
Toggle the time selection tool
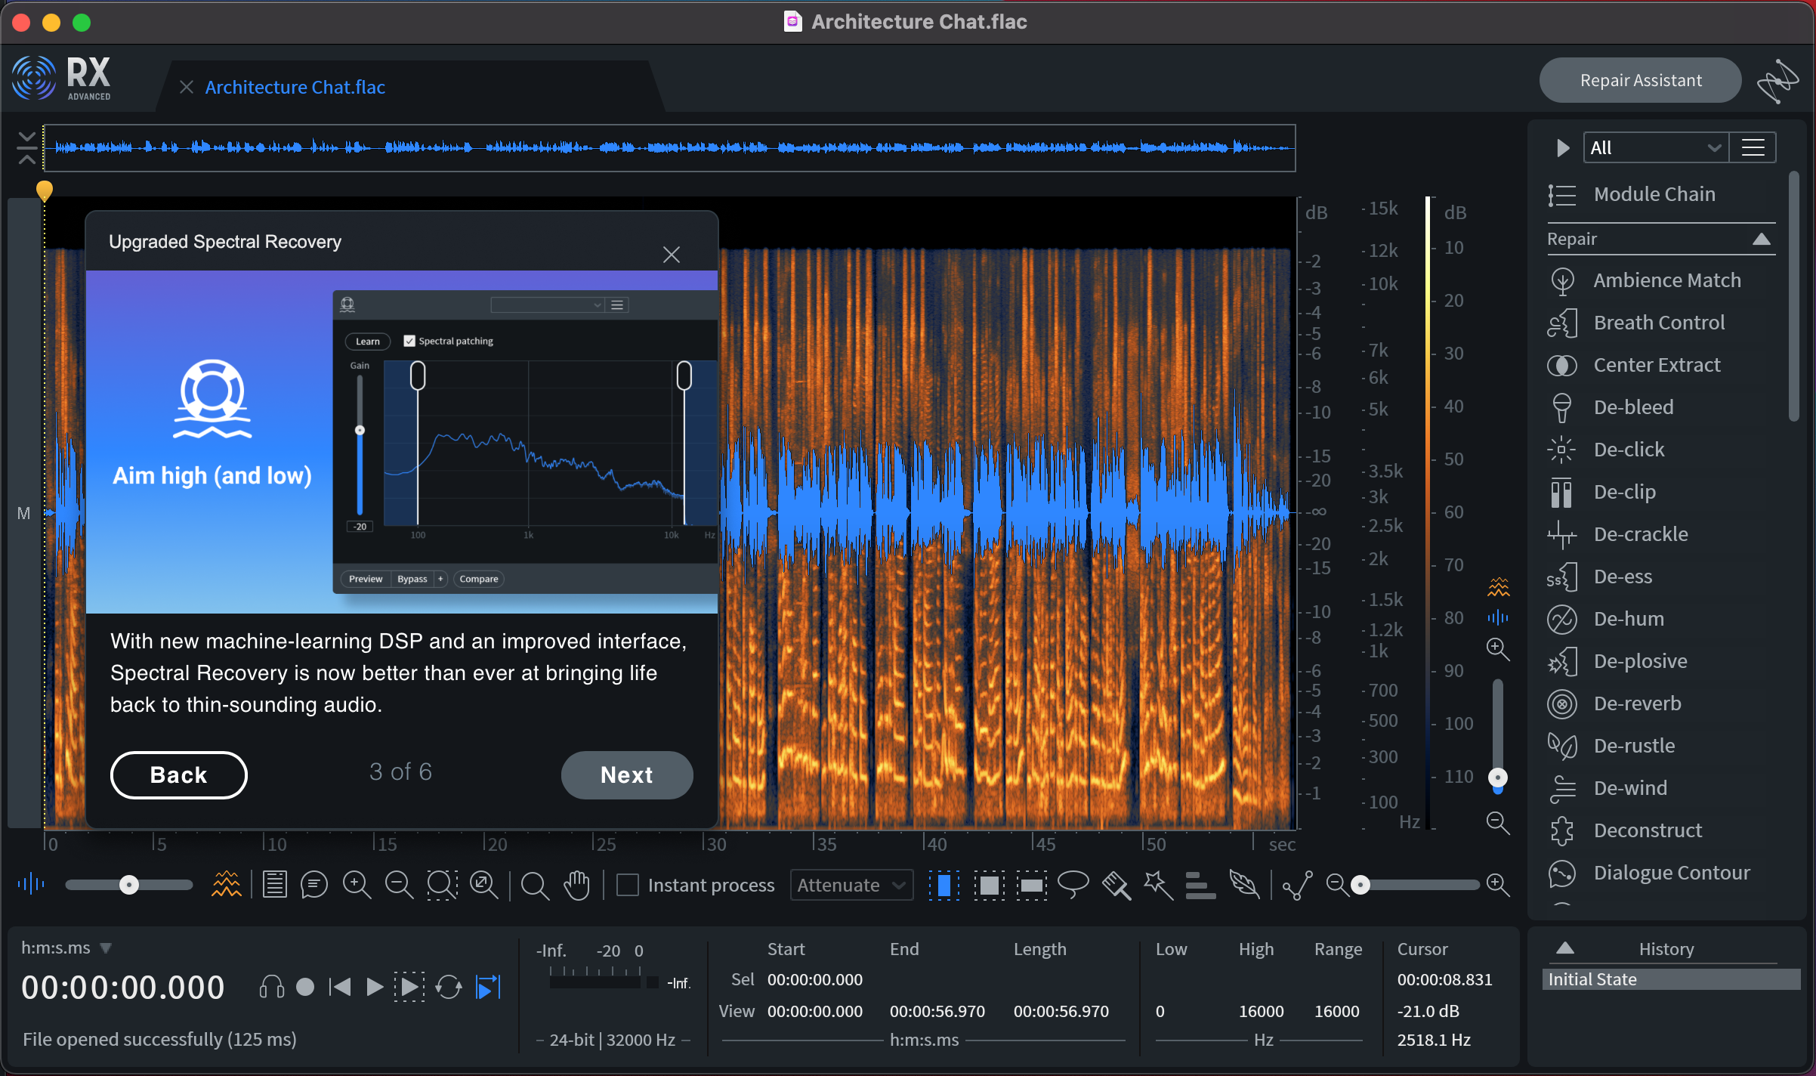point(944,884)
